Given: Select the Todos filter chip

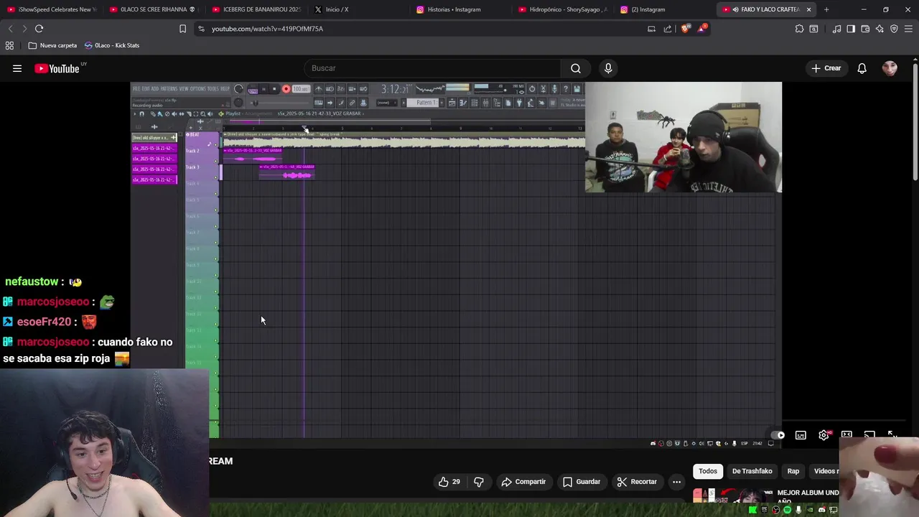Looking at the screenshot, I should pyautogui.click(x=708, y=471).
